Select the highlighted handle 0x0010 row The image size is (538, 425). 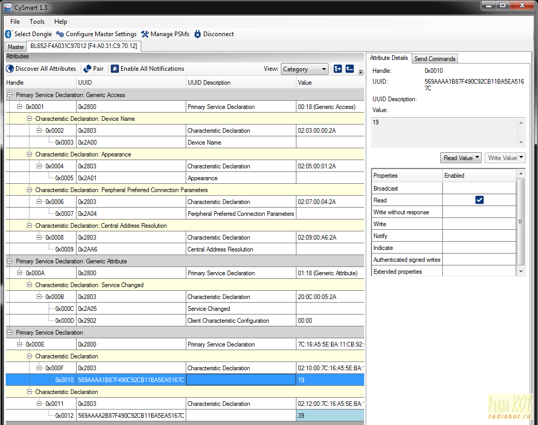click(185, 380)
